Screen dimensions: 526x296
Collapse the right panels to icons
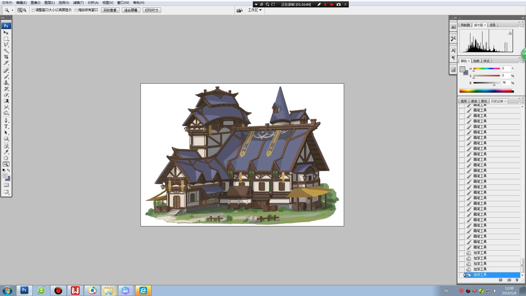coord(523,18)
